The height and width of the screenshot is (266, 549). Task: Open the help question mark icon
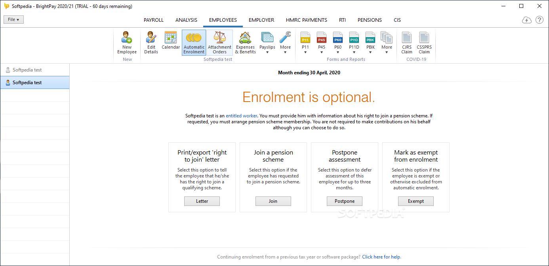(539, 20)
